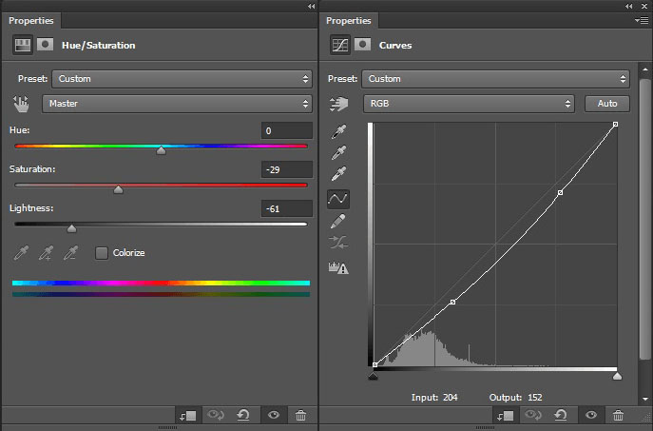
Task: Click the layer mask icon in Hue/Saturation panel
Action: pyautogui.click(x=45, y=44)
